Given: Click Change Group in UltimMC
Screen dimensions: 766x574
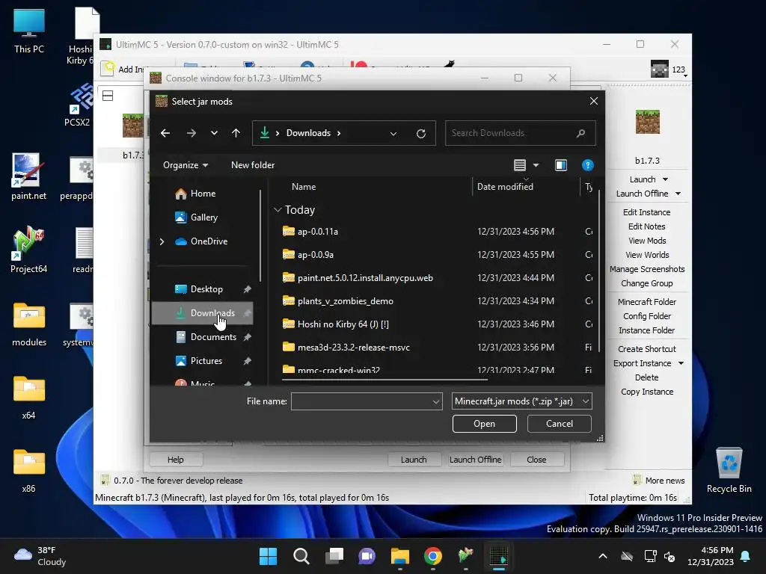Looking at the screenshot, I should click(647, 283).
